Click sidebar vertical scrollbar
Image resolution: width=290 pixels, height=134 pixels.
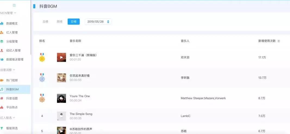click(31, 28)
